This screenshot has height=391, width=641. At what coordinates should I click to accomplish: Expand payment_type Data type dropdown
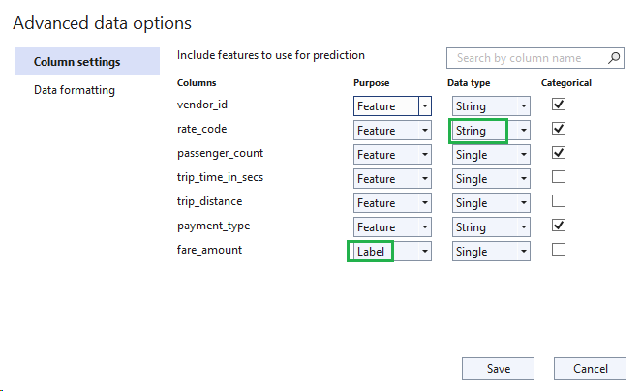point(491,227)
